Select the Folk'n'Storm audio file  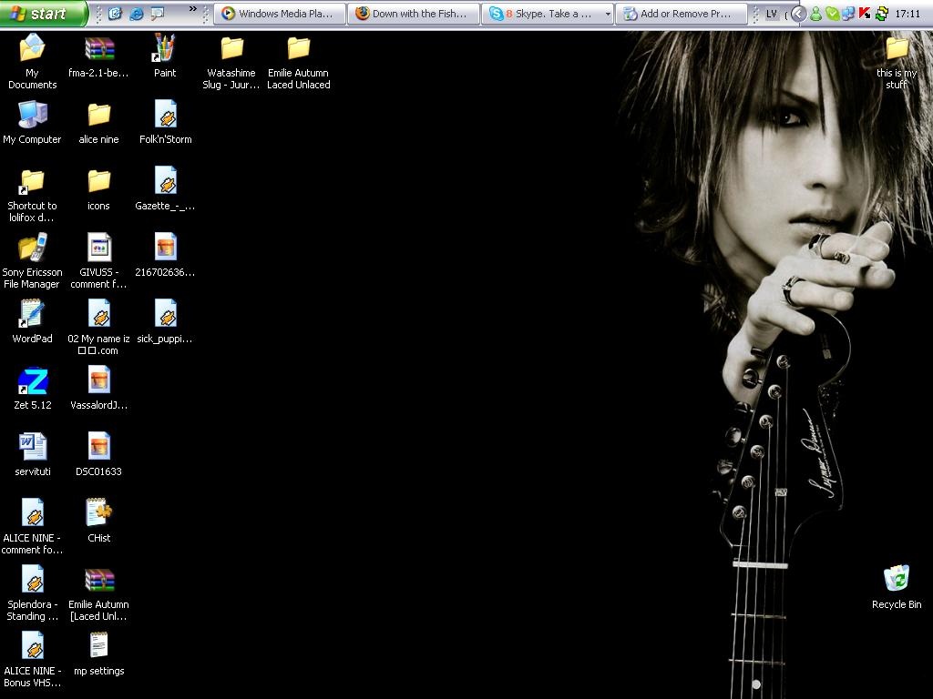[x=166, y=123]
